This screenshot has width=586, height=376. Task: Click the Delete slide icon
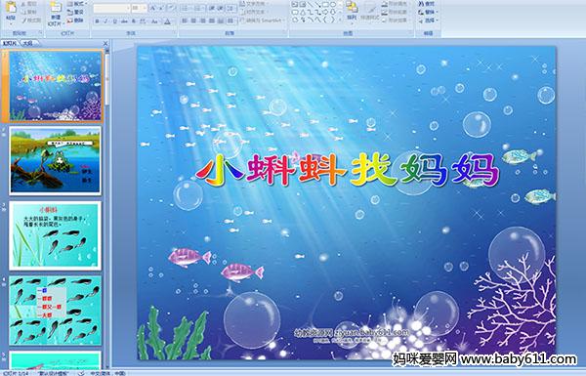pos(76,21)
